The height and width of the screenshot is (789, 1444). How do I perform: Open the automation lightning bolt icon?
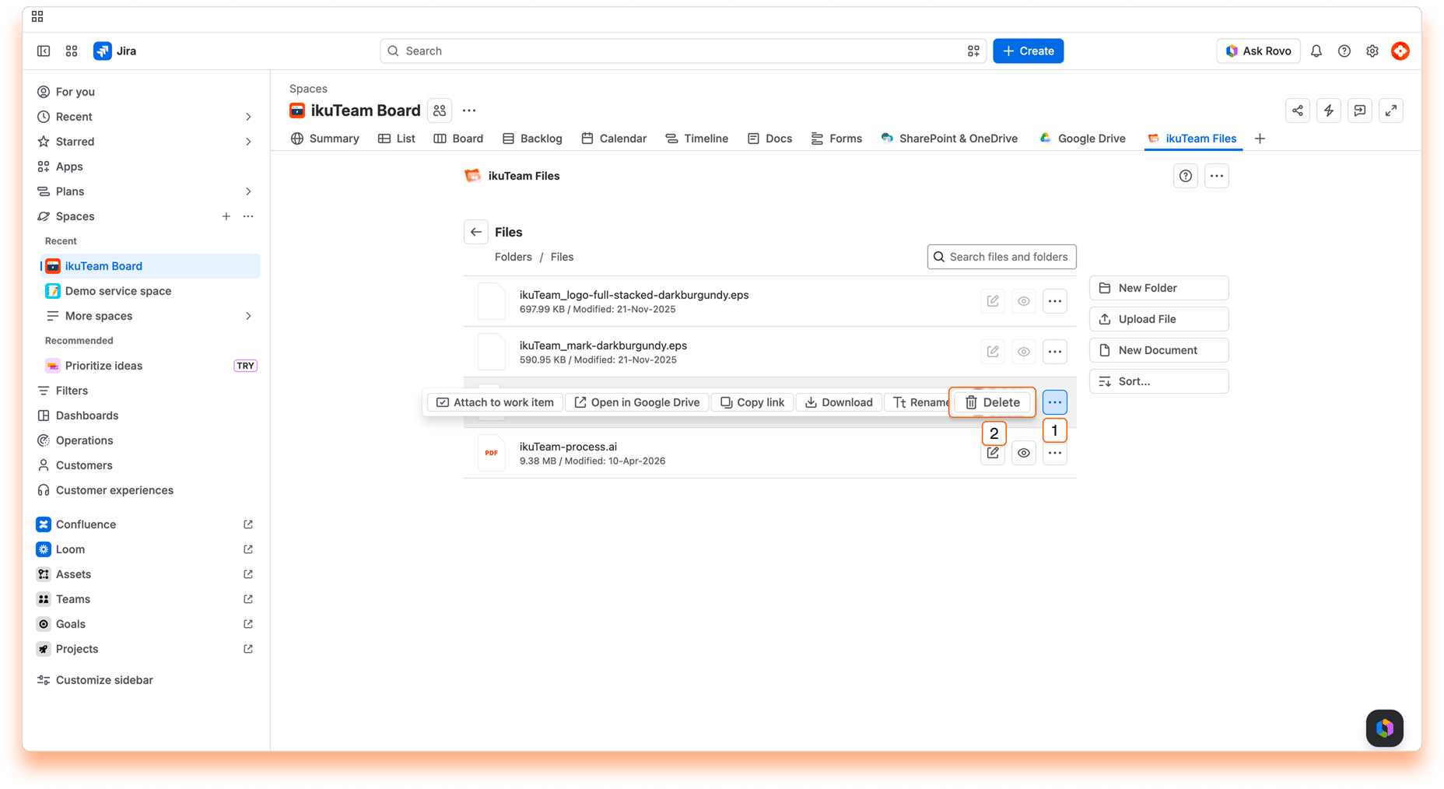click(x=1328, y=110)
